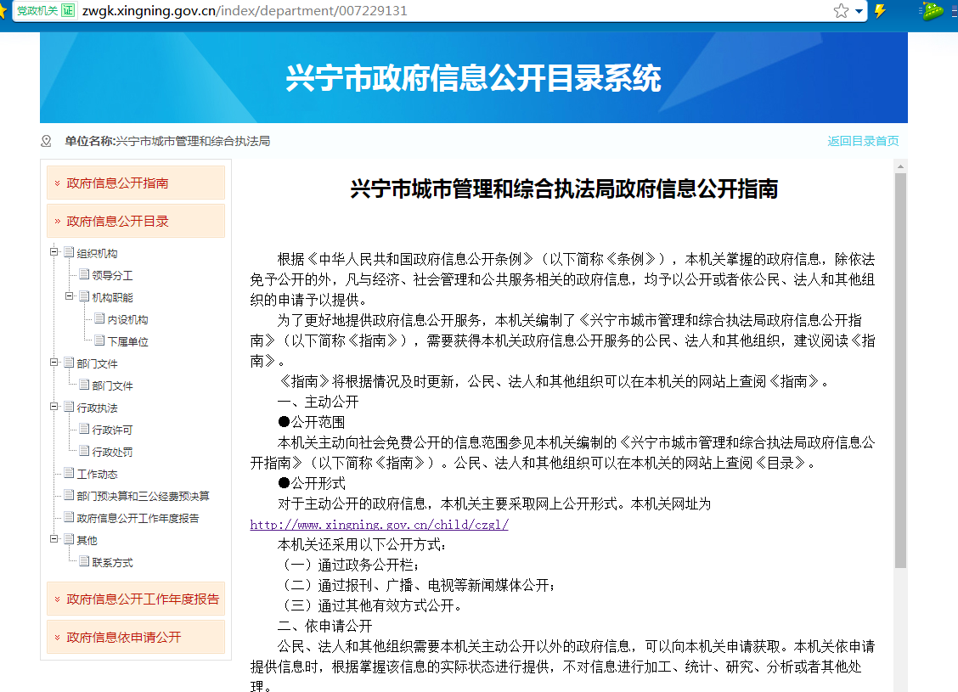The image size is (958, 692).
Task: Collapse the 部门文件 parent tree node
Action: 54,363
